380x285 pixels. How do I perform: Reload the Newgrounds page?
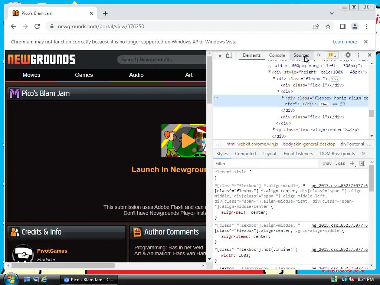(x=37, y=26)
